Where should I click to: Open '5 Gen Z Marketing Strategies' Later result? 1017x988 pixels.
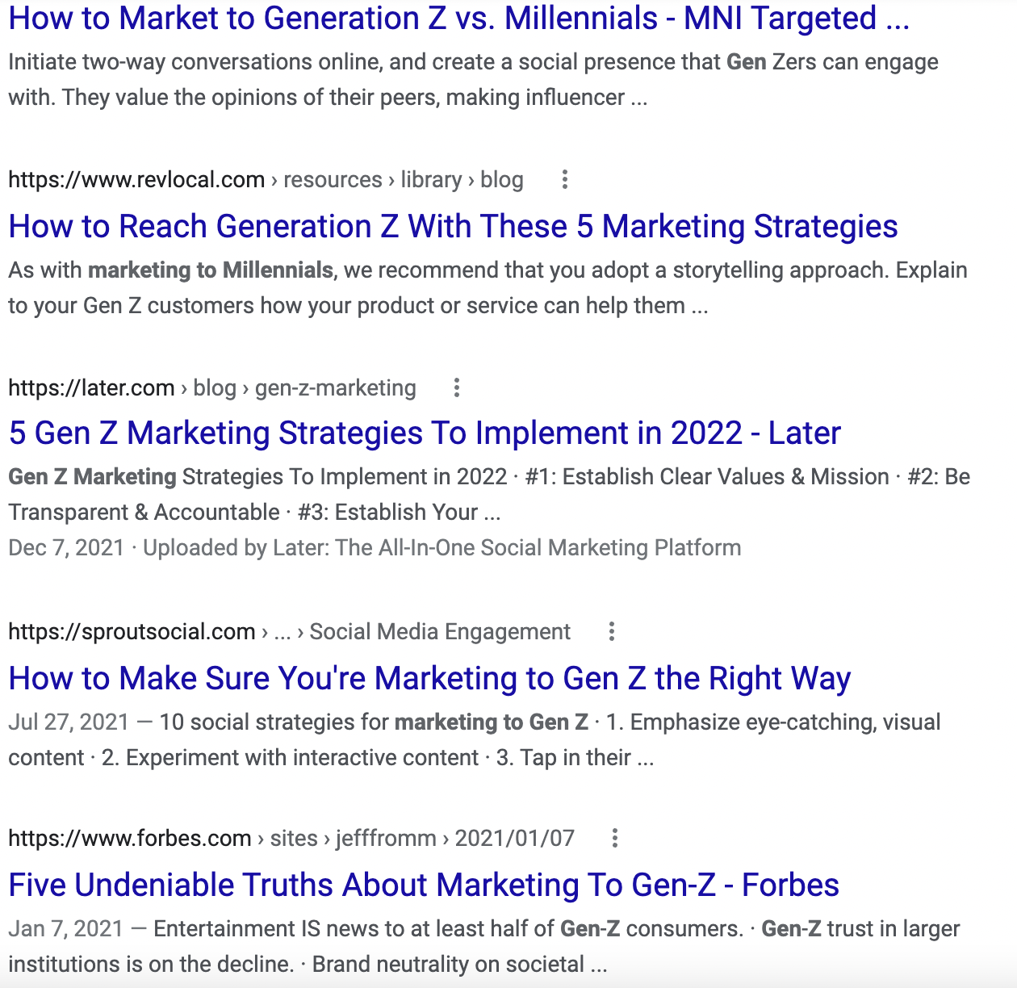(x=425, y=433)
